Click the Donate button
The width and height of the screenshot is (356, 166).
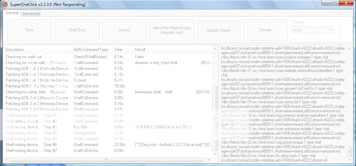(x=265, y=30)
